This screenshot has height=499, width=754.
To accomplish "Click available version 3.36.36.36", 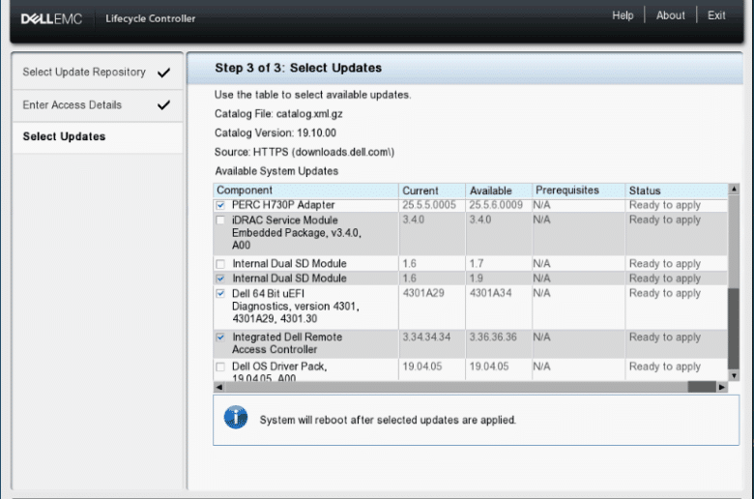I will point(493,337).
